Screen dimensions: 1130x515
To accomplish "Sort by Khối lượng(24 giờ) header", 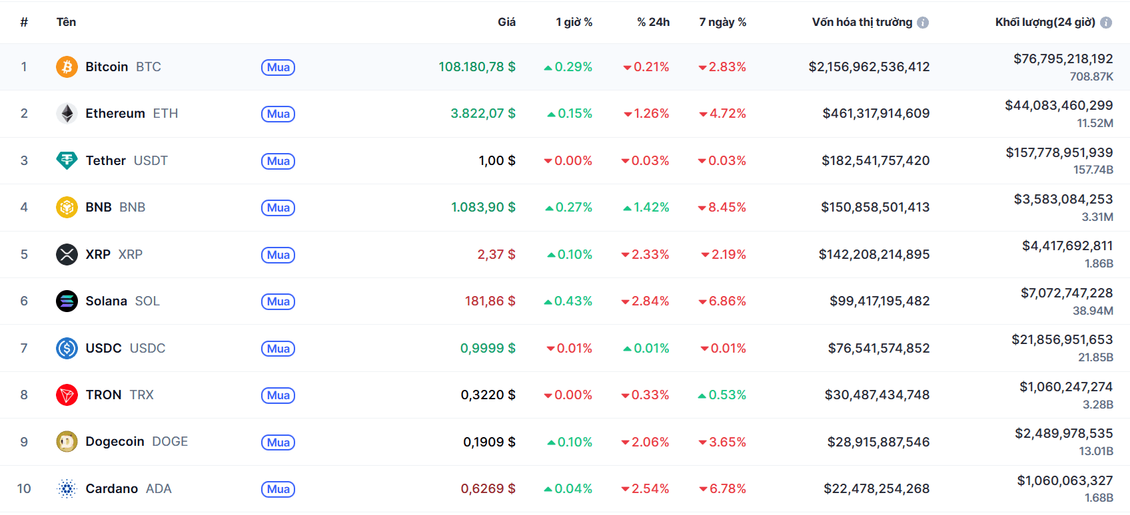I will click(x=1045, y=22).
